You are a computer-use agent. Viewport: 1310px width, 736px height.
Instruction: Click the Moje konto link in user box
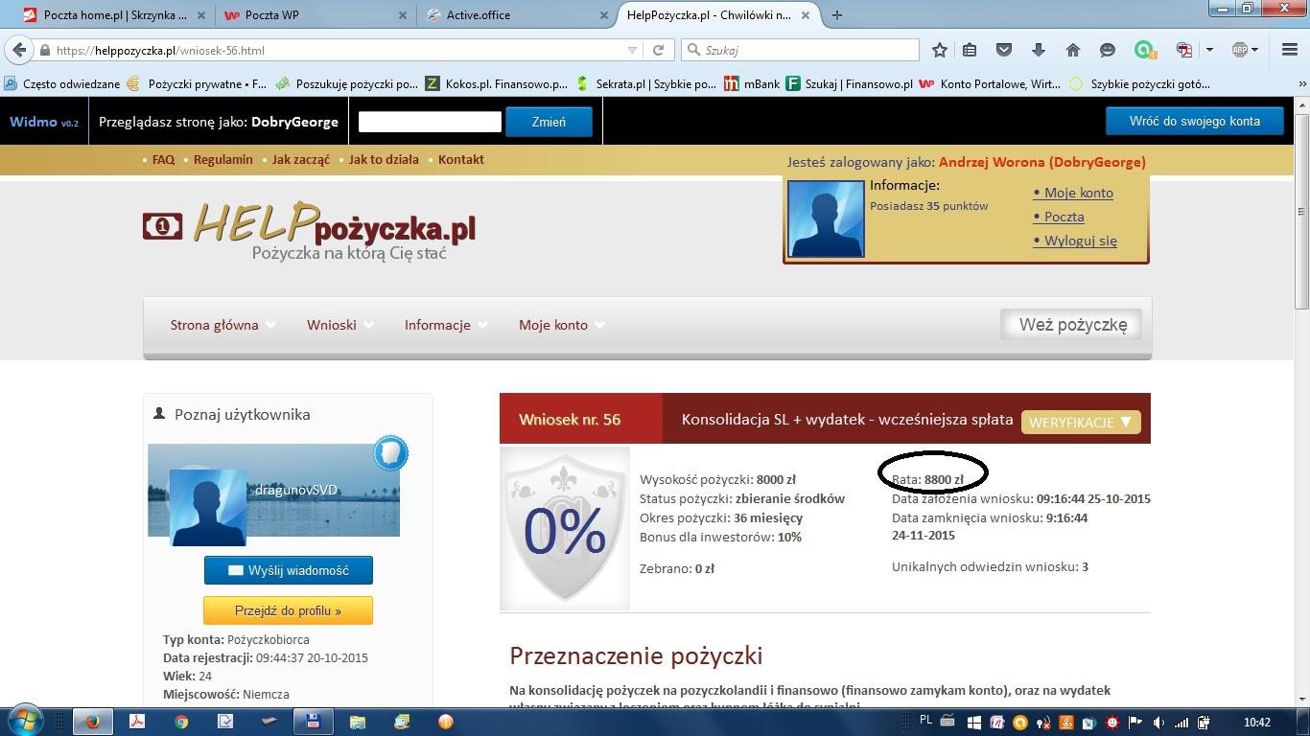pos(1078,193)
